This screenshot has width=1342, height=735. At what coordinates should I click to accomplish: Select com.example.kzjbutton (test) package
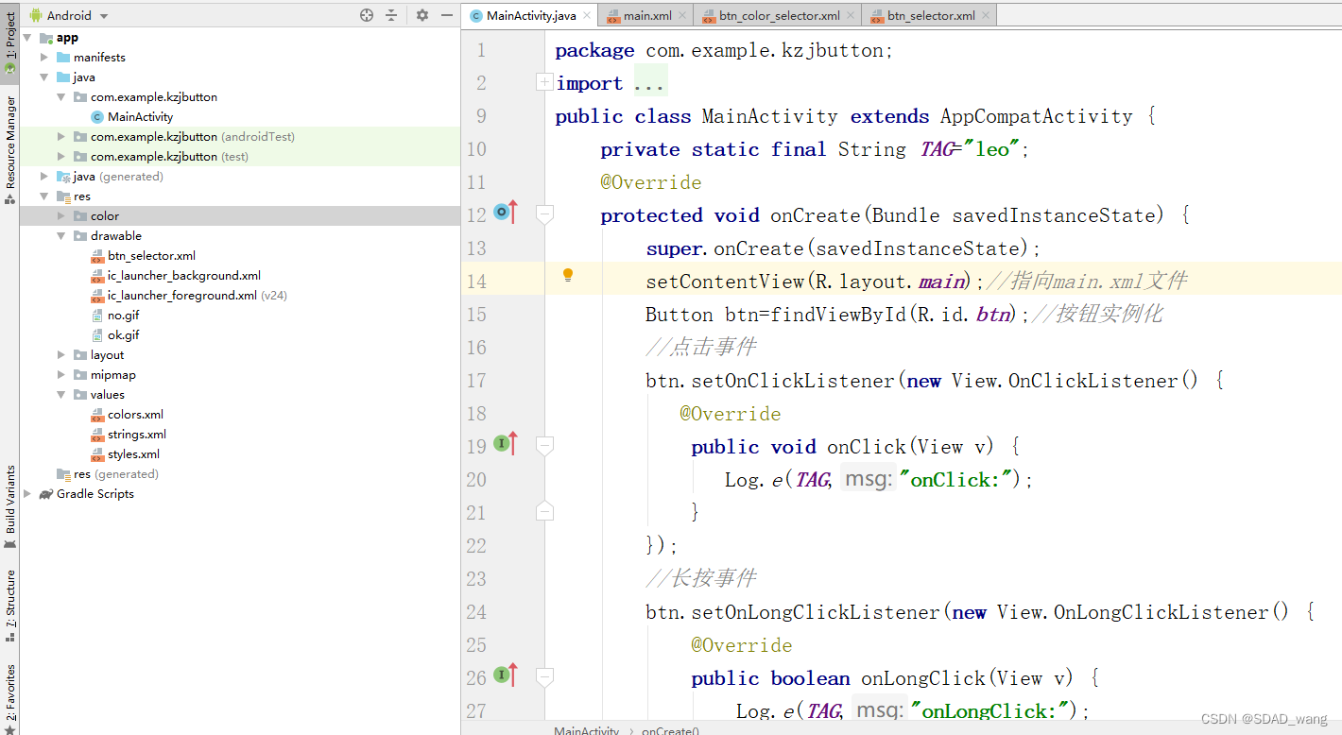(169, 157)
